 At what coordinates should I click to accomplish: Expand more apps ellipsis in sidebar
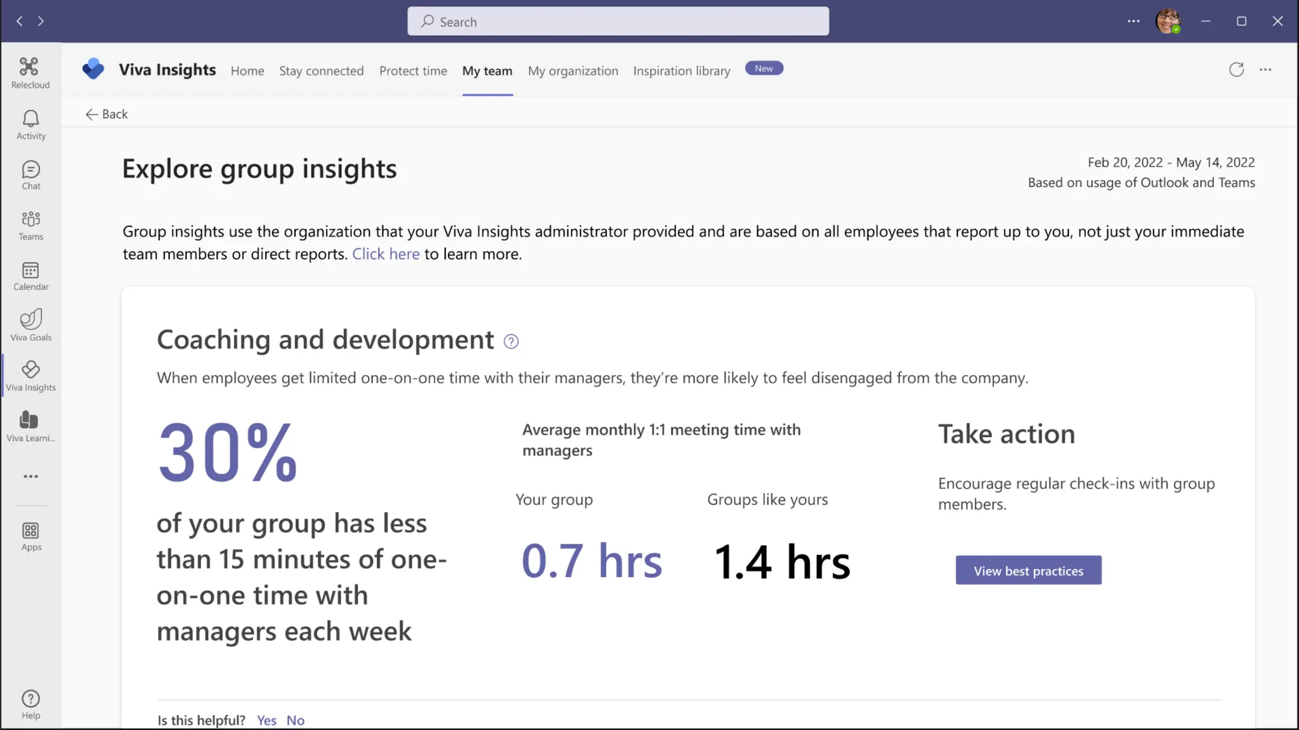pyautogui.click(x=30, y=477)
